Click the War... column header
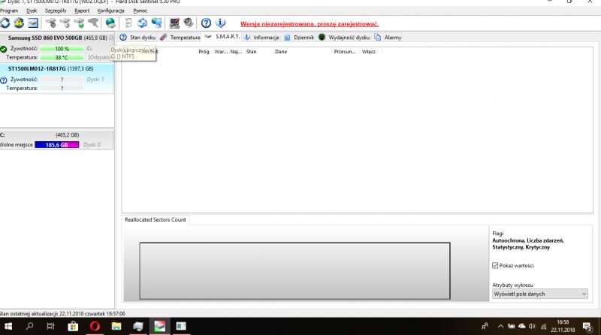 pos(221,51)
